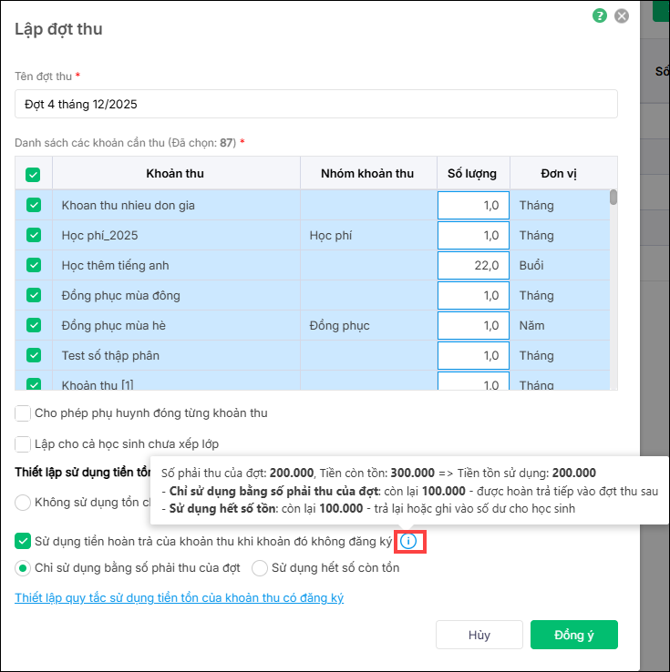Viewport: 670px width, 672px height.
Task: Click the fee list vertical scrollbar
Action: coord(613,198)
